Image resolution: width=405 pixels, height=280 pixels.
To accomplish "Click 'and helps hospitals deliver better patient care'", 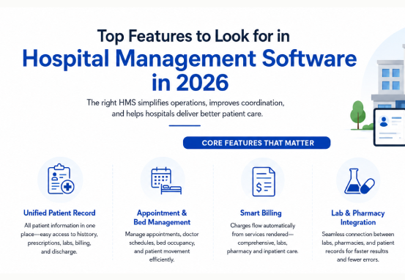I will [x=187, y=114].
